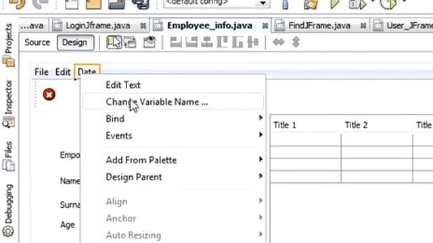
Task: Close the LoginJframe.java tab
Action: click(143, 26)
